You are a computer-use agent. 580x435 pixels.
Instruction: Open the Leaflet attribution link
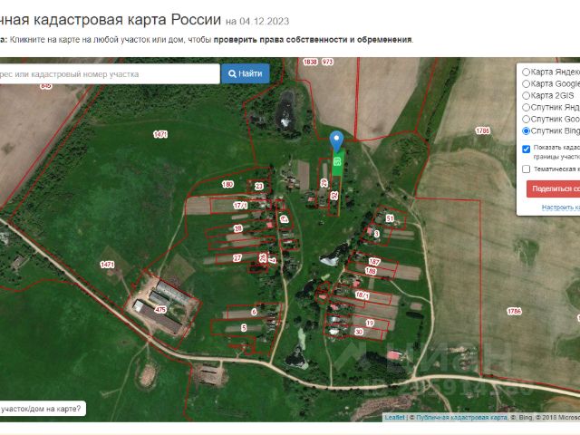coord(394,418)
